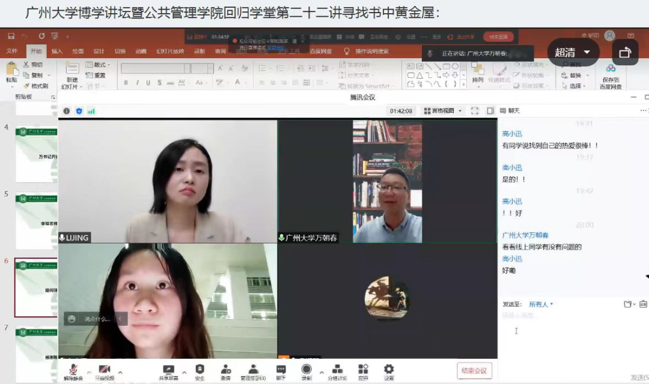The width and height of the screenshot is (649, 384).
Task: Click red End Live (结束直播) button
Action: [x=498, y=37]
